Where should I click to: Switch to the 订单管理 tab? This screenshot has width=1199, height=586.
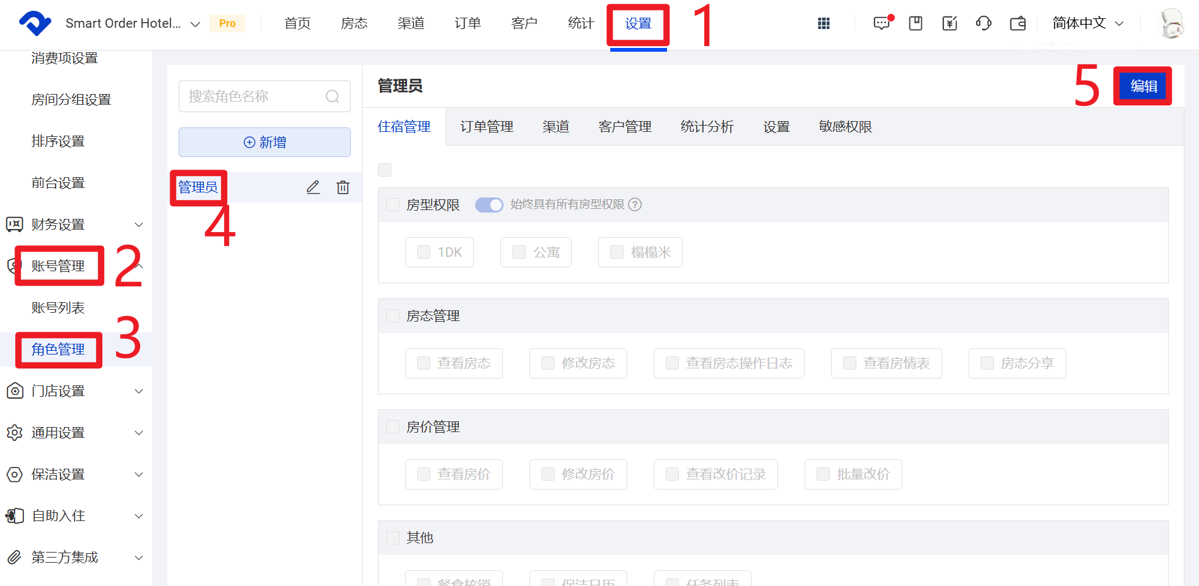point(487,127)
